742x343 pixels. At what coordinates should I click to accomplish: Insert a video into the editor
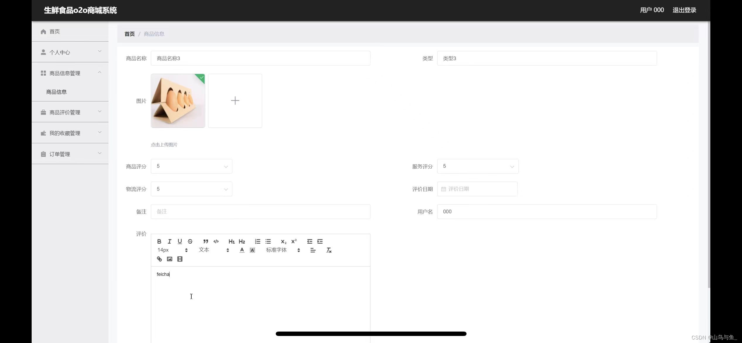180,259
